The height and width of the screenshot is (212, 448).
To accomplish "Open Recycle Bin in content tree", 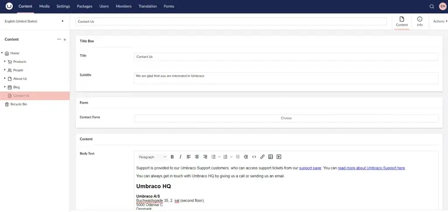I will pos(19,104).
